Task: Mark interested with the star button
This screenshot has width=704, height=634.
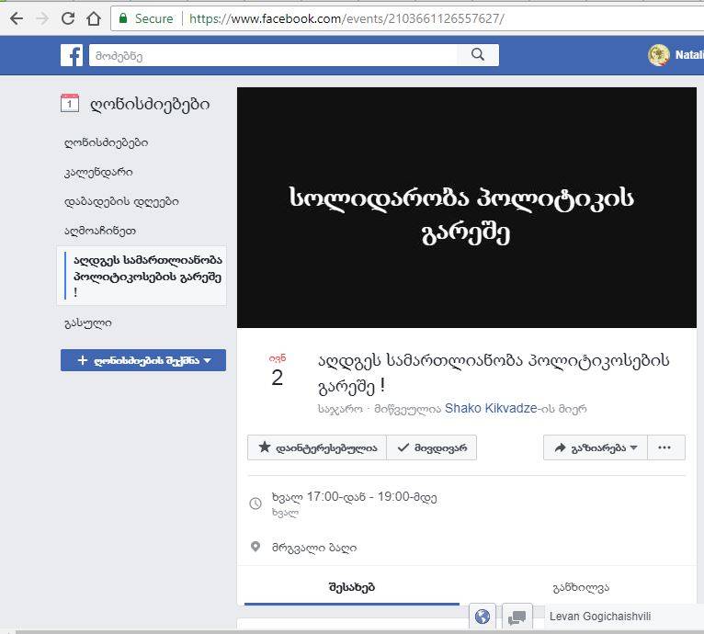Action: [317, 447]
